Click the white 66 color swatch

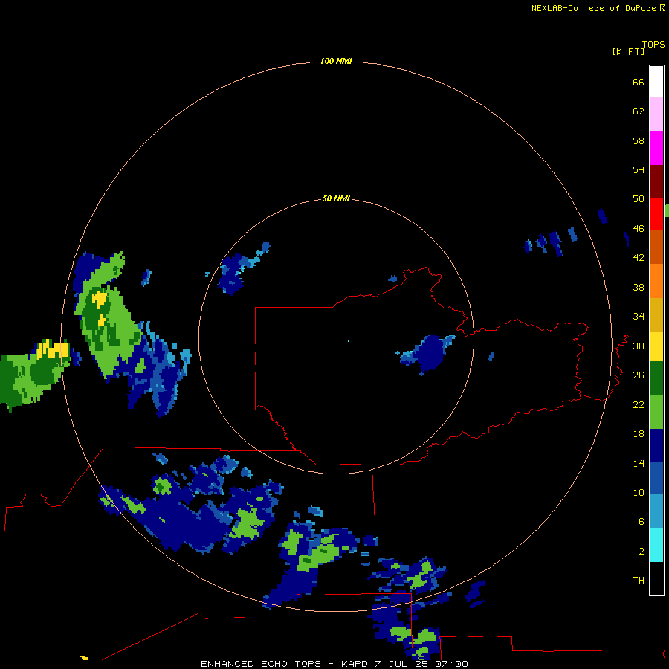656,82
